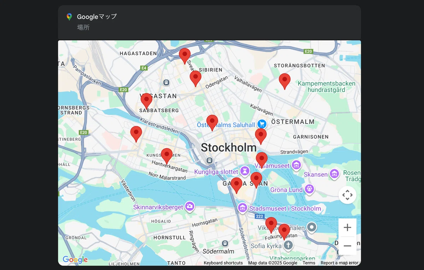
Task: Select the red pin at Östermalms Saluhall label
Action: [x=212, y=123]
